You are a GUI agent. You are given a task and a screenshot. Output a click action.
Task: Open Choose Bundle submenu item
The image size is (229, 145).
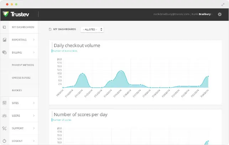(21, 78)
